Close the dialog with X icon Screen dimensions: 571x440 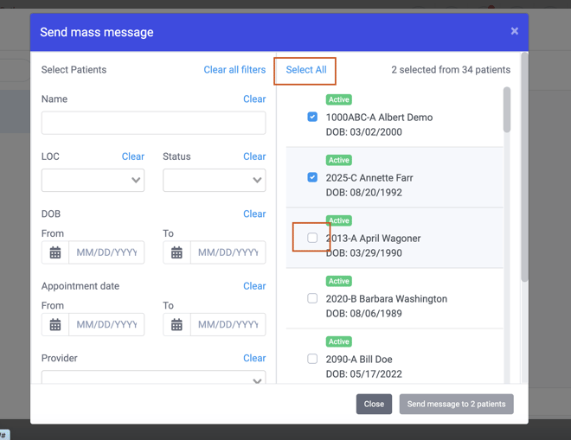coord(514,31)
